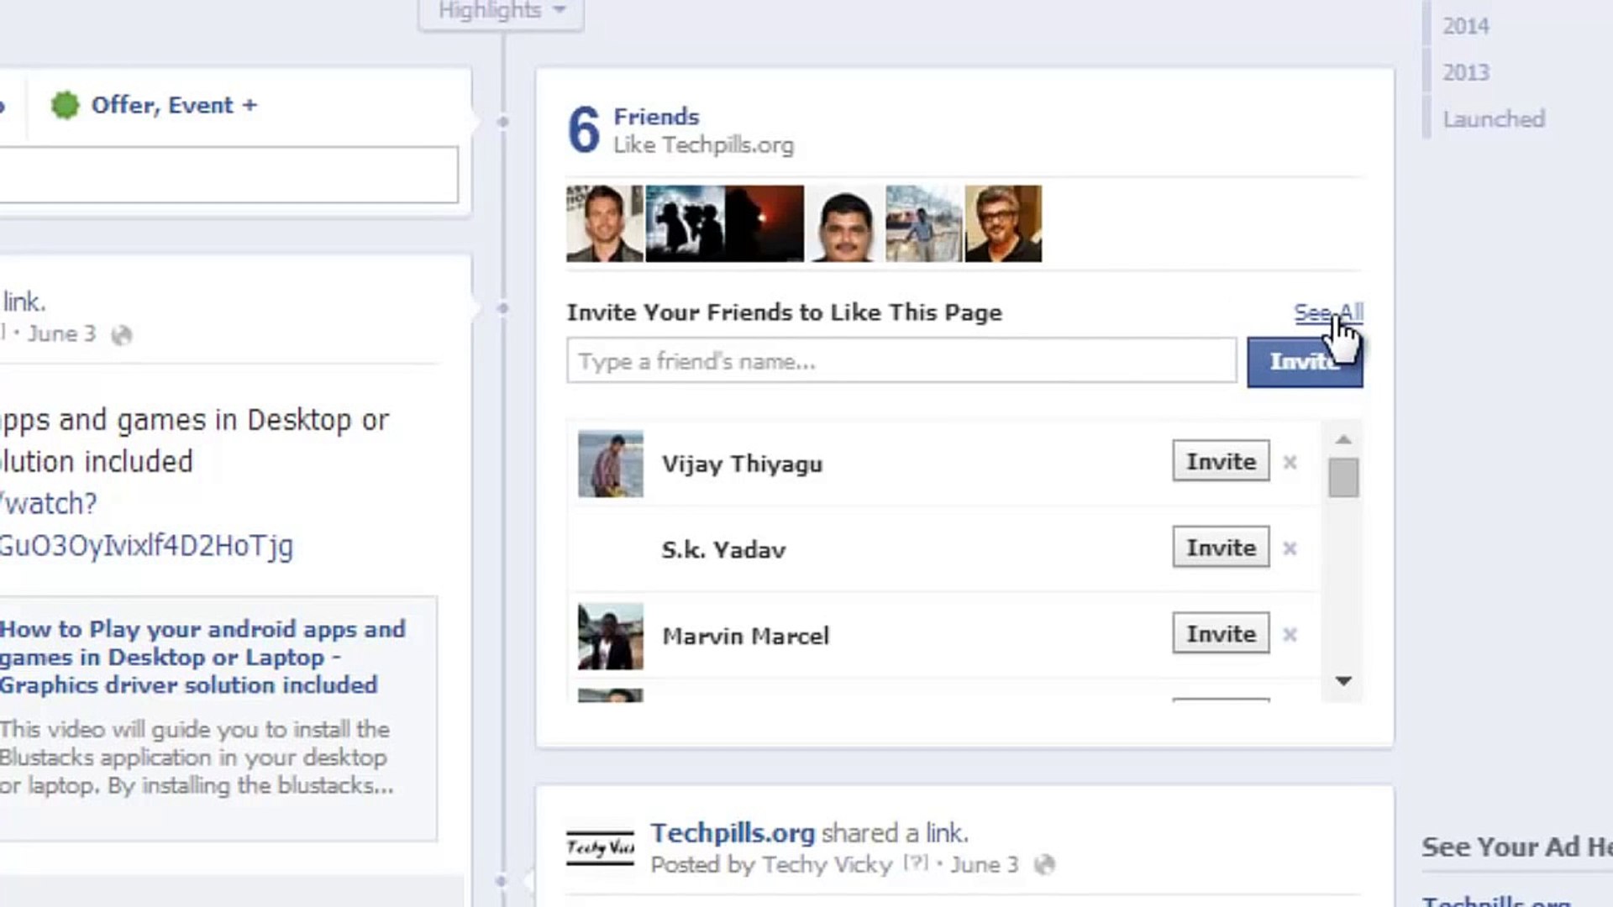The image size is (1613, 907).
Task: Open the See All friends link
Action: pyautogui.click(x=1327, y=312)
